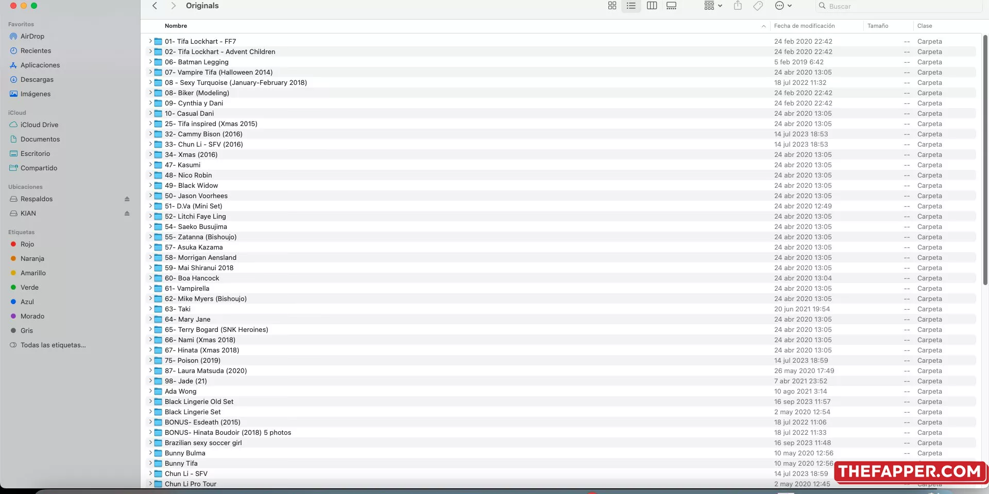This screenshot has height=494, width=989.
Task: Go forward with the forward arrow
Action: [x=174, y=6]
